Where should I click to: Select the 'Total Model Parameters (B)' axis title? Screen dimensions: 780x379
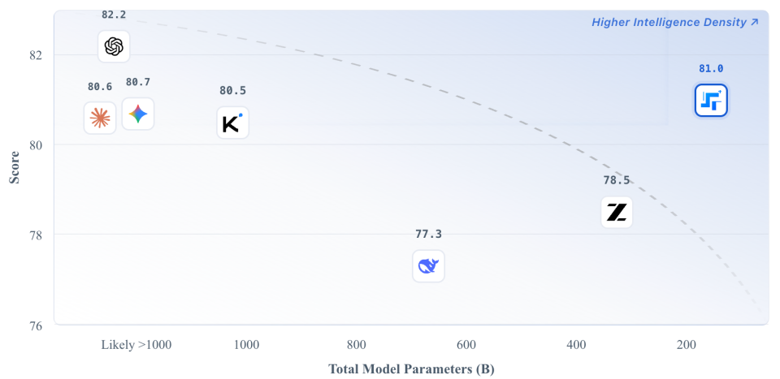click(411, 369)
